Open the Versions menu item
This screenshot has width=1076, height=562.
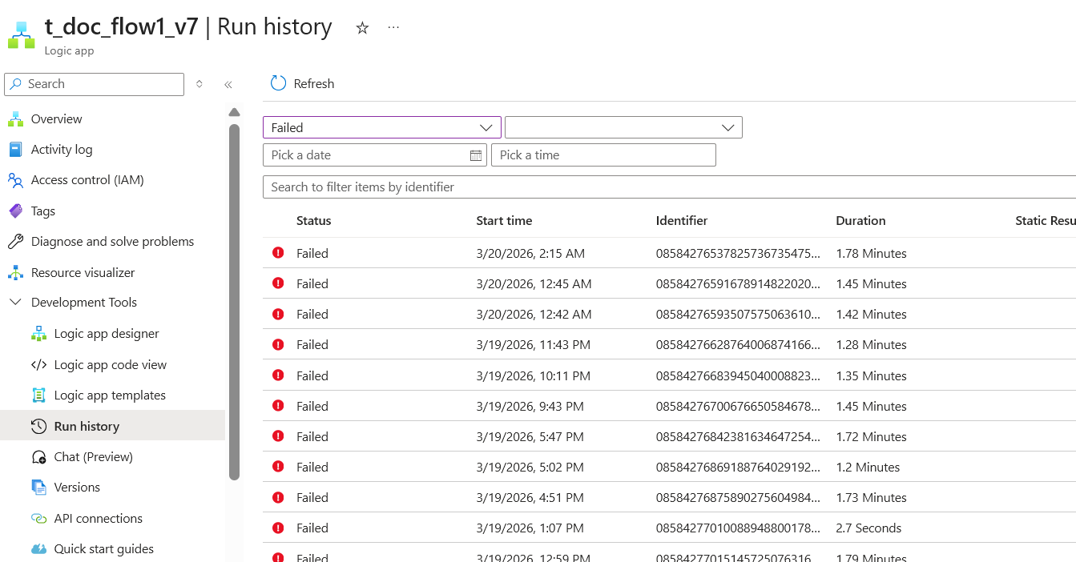77,488
